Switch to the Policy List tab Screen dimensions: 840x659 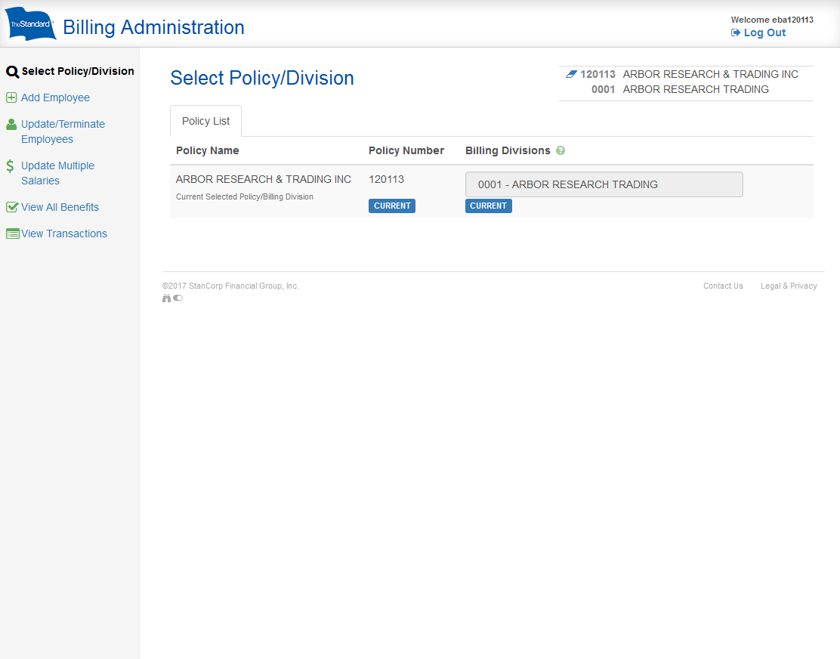205,120
